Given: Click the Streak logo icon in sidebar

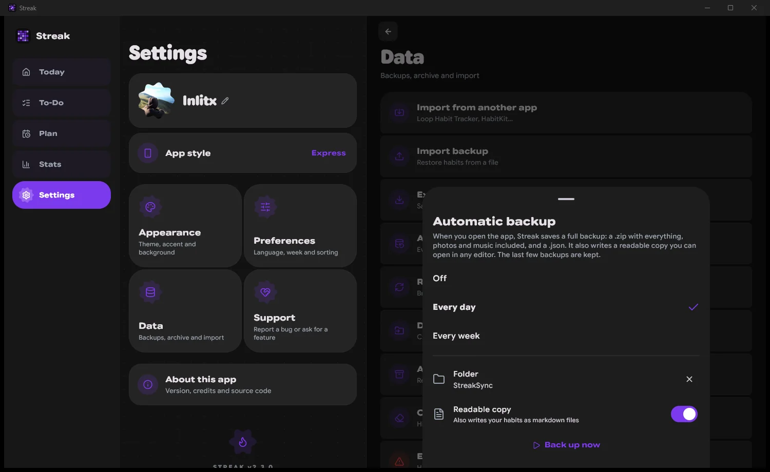Looking at the screenshot, I should [23, 36].
